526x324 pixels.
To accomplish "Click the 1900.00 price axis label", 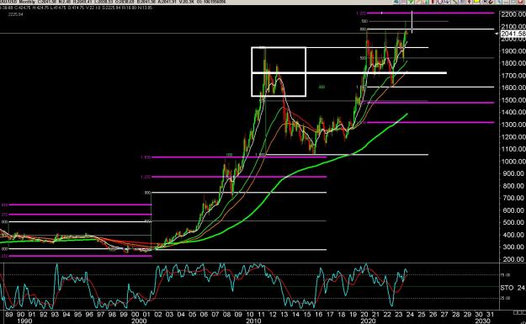I will [x=513, y=51].
